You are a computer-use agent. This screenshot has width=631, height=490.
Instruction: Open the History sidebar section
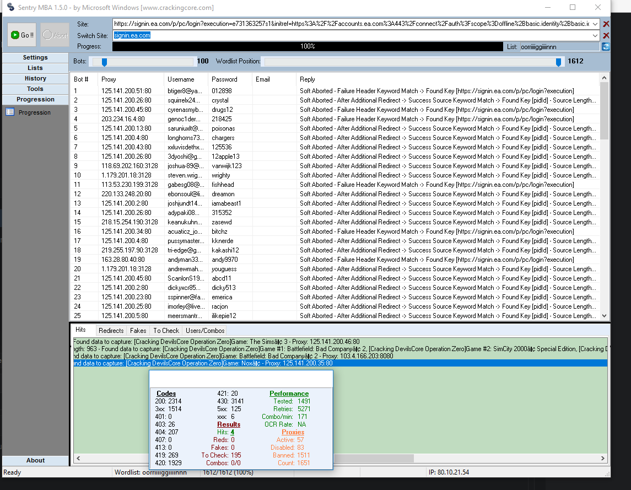point(35,78)
